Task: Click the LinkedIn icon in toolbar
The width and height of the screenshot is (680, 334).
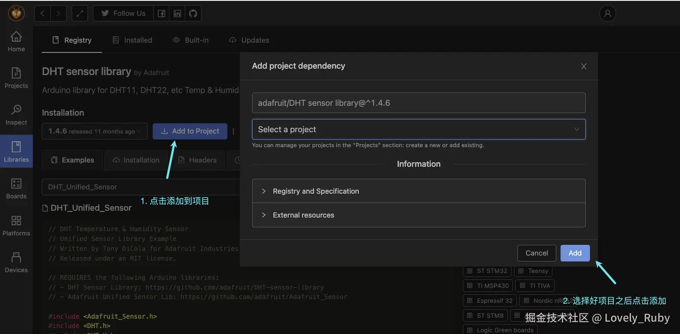Action: (177, 14)
